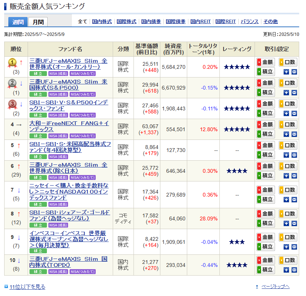Open the eMAXIS Slim 全世界株式(オール・カントリー) fund page
The image size is (306, 296).
pos(68,64)
